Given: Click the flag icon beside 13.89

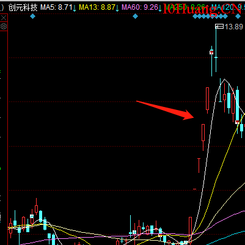Looking at the screenshot, I should [x=219, y=26].
